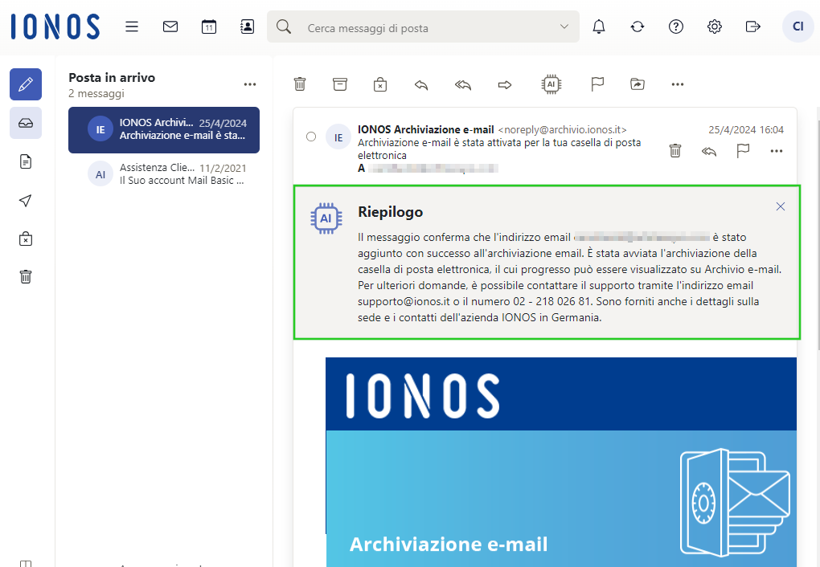820x567 pixels.
Task: Open the Spam folder icon in sidebar
Action: pyautogui.click(x=26, y=239)
